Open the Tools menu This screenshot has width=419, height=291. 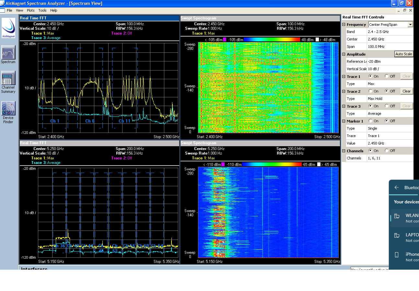(42, 10)
